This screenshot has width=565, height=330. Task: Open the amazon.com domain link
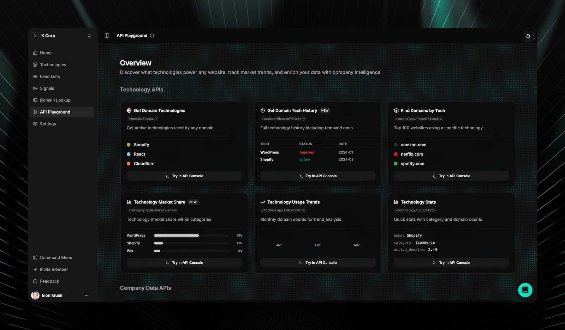coord(414,145)
